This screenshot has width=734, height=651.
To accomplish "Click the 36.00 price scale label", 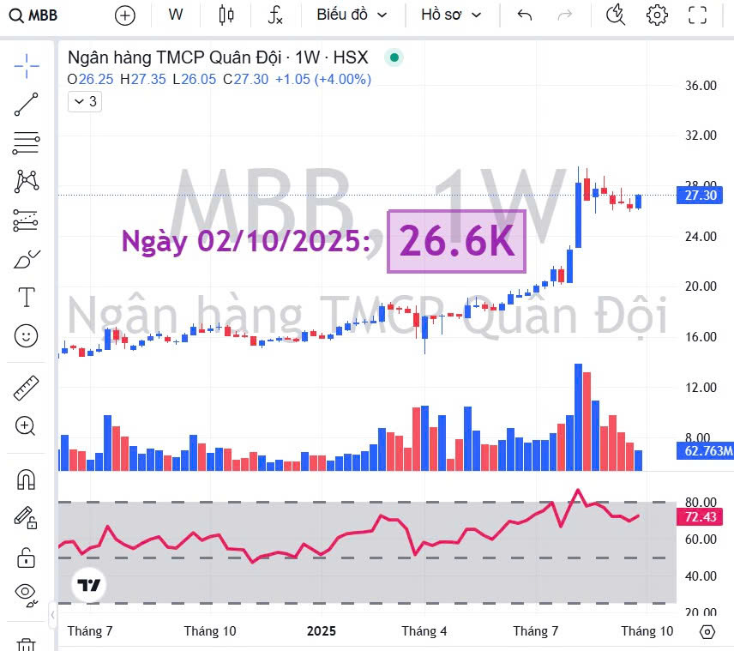I will pos(701,86).
